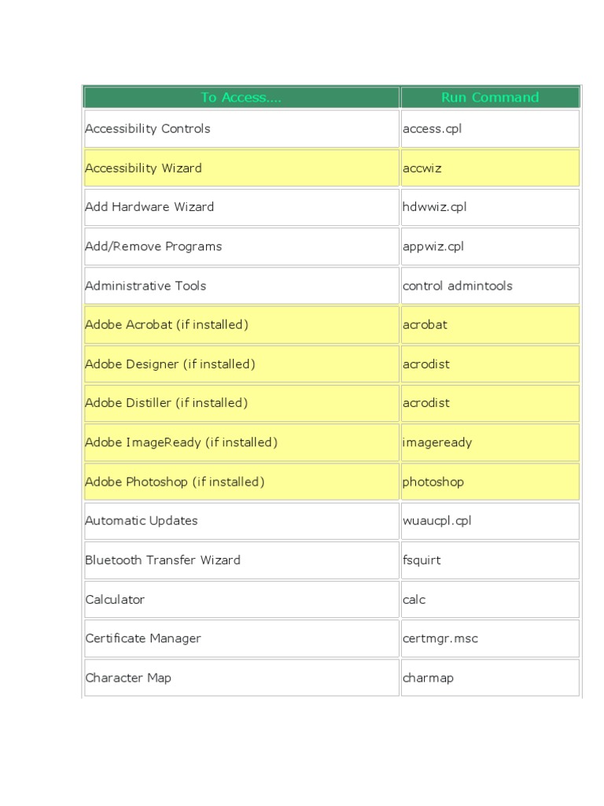Image resolution: width=604 pixels, height=806 pixels.
Task: Click the "Run Command" column header
Action: coord(490,98)
